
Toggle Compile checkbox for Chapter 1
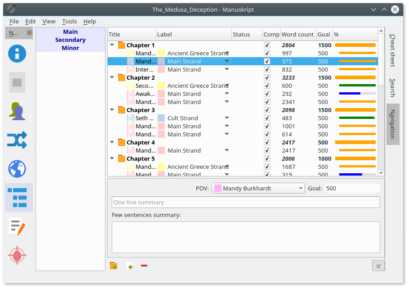click(x=267, y=45)
